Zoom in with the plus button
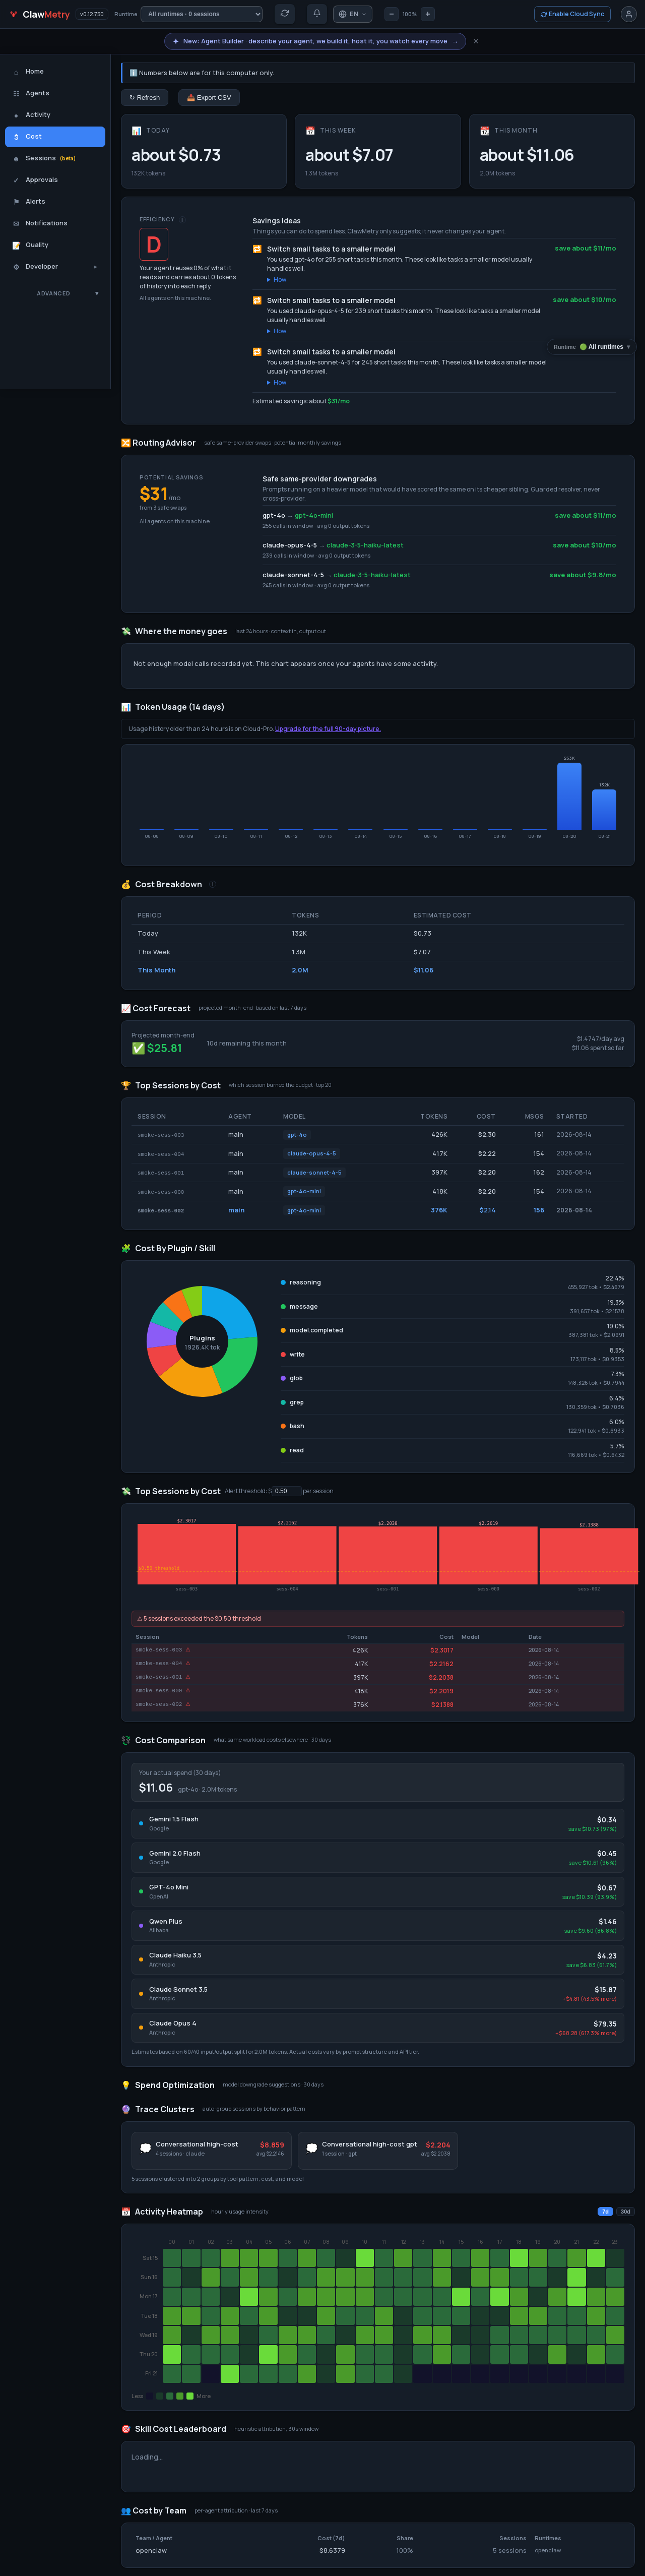Screen dimensions: 645x2576 tap(428, 14)
